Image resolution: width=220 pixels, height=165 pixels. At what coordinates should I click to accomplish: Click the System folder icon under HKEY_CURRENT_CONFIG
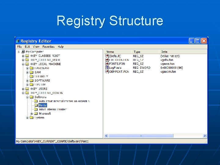pyautogui.click(x=31, y=117)
